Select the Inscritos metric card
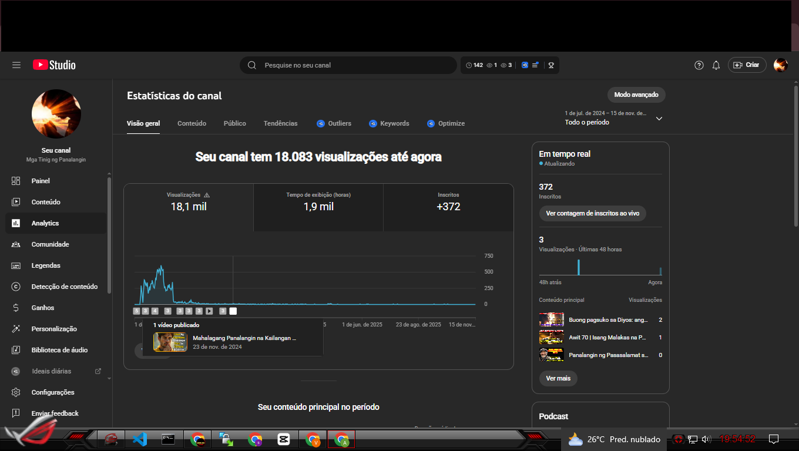The image size is (799, 451). pyautogui.click(x=448, y=201)
